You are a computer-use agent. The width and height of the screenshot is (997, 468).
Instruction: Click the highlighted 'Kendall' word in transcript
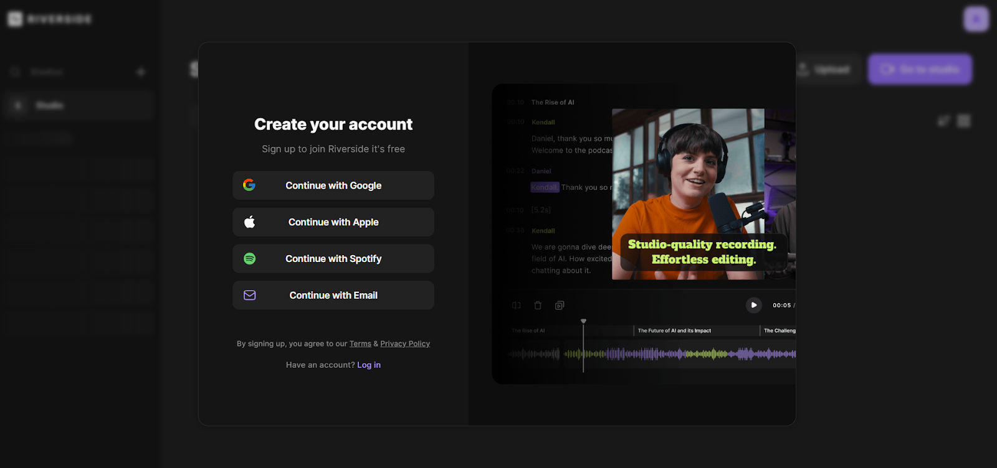(545, 187)
